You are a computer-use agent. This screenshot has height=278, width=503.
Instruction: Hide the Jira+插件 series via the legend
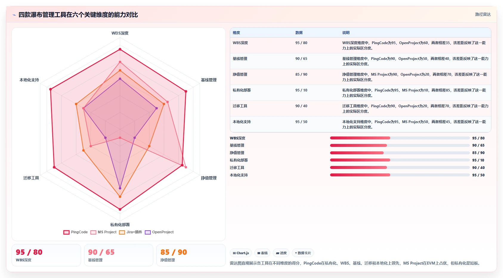click(x=131, y=232)
